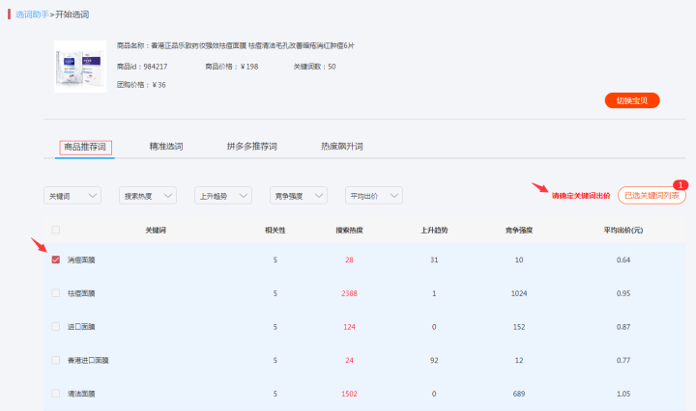Go to the 热度飙升词 tab
This screenshot has height=411, width=696.
[x=341, y=147]
